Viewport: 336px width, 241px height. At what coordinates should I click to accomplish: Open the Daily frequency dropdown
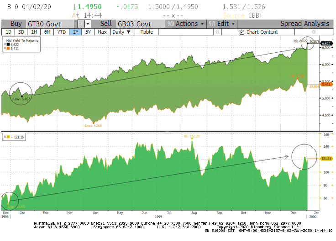(121, 32)
